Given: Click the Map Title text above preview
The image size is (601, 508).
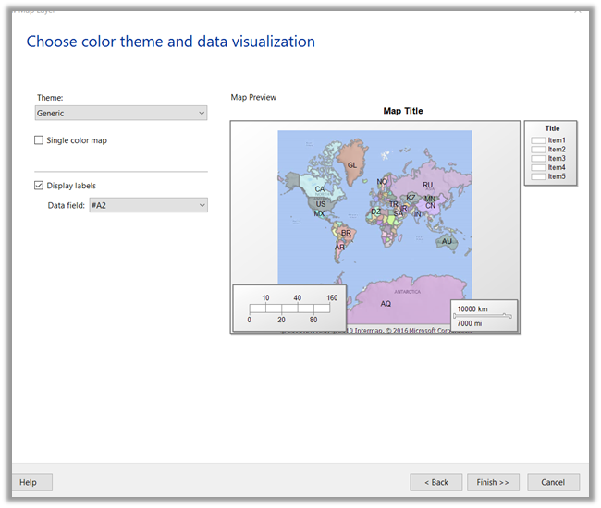Looking at the screenshot, I should click(403, 111).
